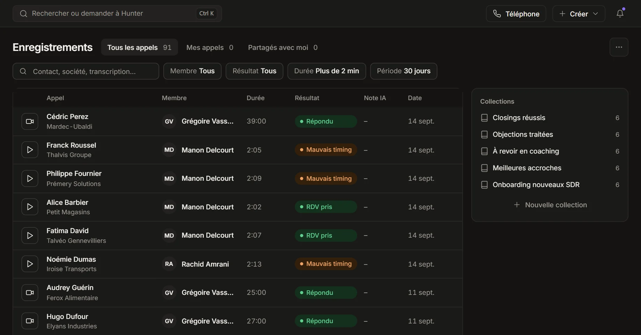Open the Durée filter dropdown
The height and width of the screenshot is (335, 641).
coord(327,71)
